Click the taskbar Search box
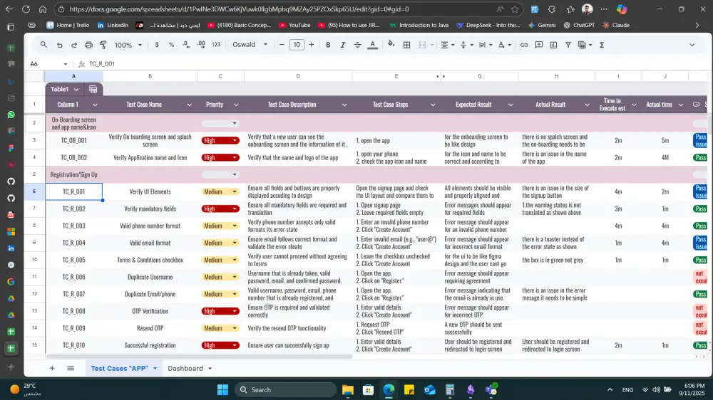 tap(286, 389)
